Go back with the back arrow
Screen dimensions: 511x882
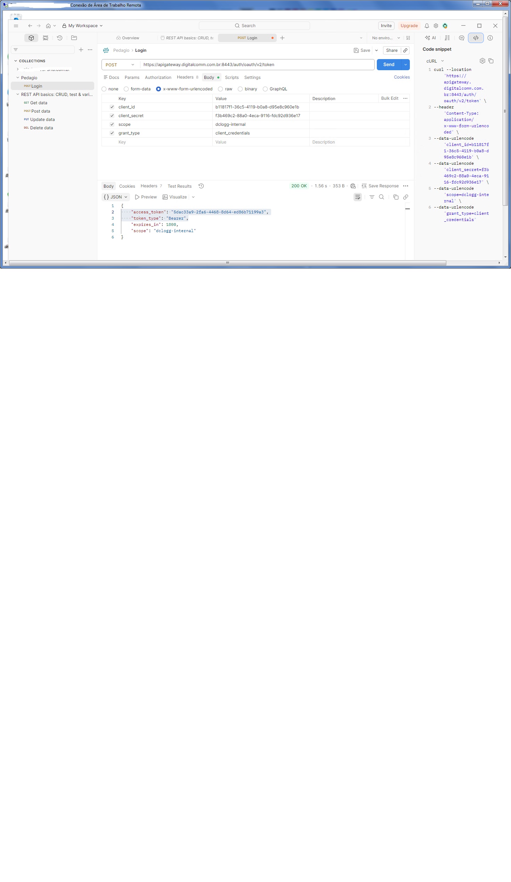[x=30, y=26]
